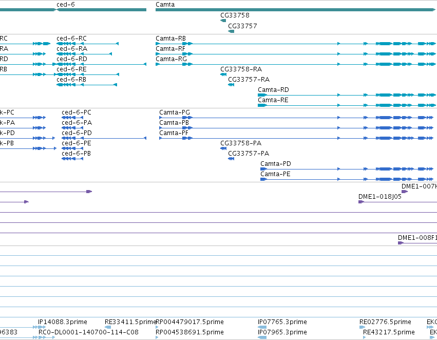Click the Camta-RD first exon block
Viewport: 437px width, 340px height.
tap(262, 95)
